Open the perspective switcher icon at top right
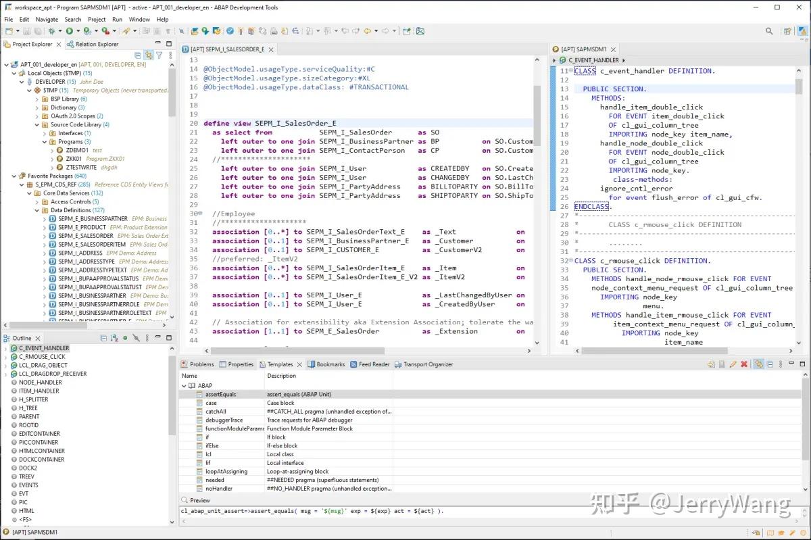The width and height of the screenshot is (811, 540). click(787, 31)
